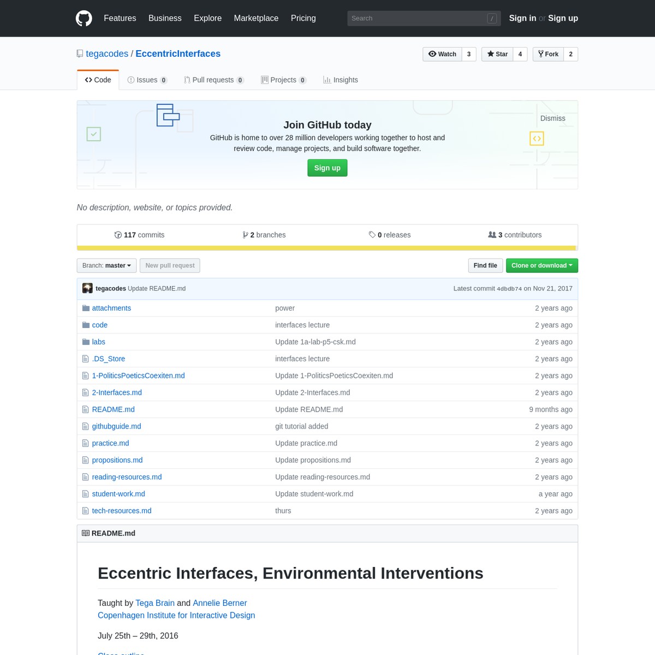Screen dimensions: 655x655
Task: Star the EccentricInterfaces repository
Action: tap(497, 54)
